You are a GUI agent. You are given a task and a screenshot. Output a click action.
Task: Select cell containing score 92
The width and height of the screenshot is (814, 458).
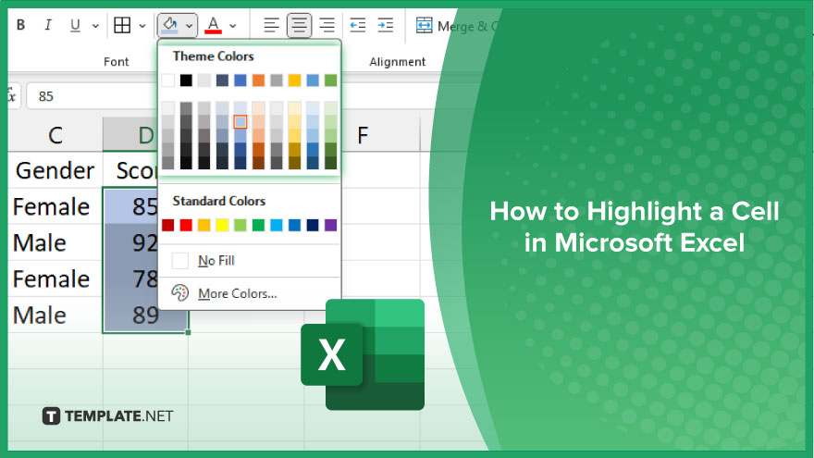130,242
